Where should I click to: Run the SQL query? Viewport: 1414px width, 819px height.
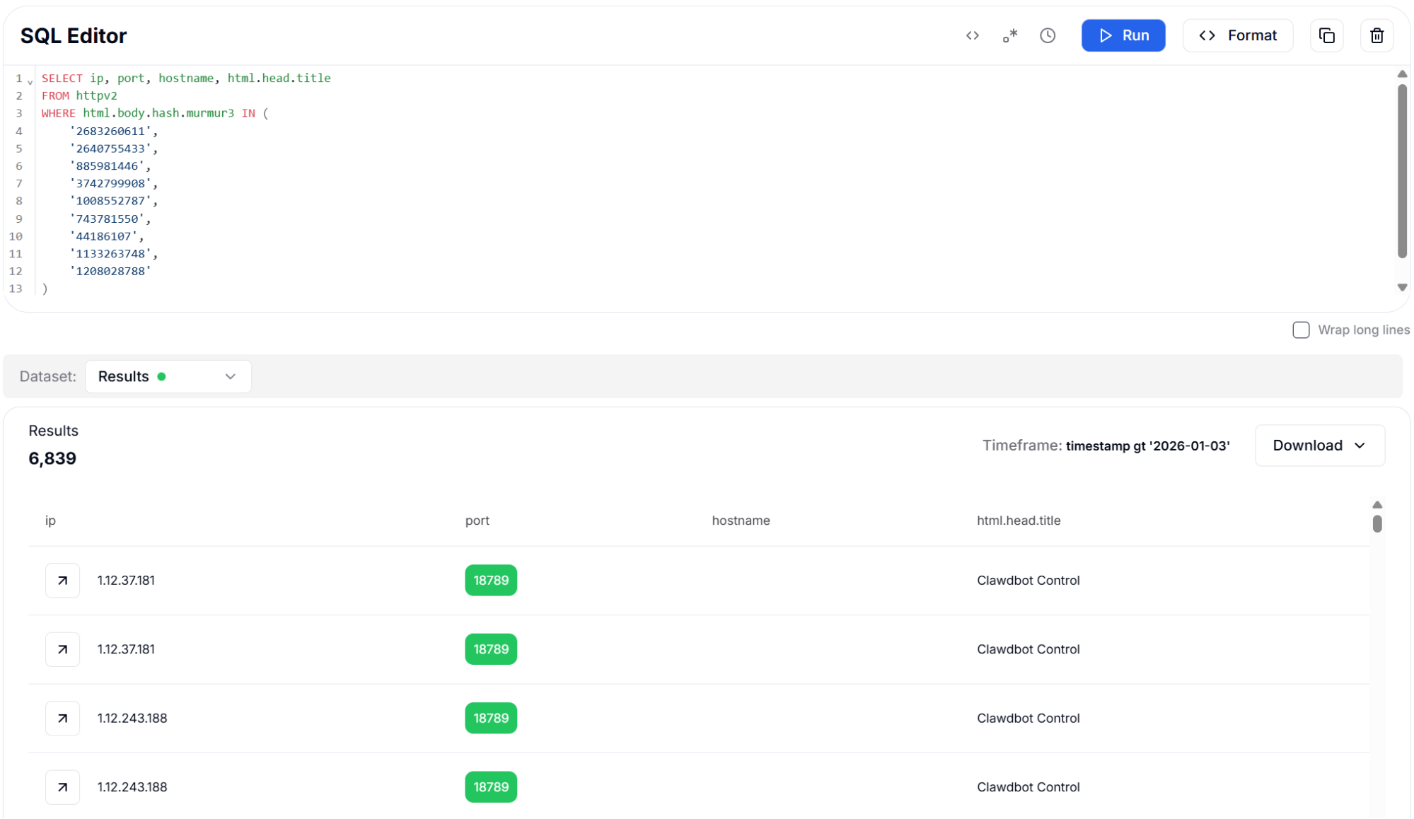point(1123,35)
